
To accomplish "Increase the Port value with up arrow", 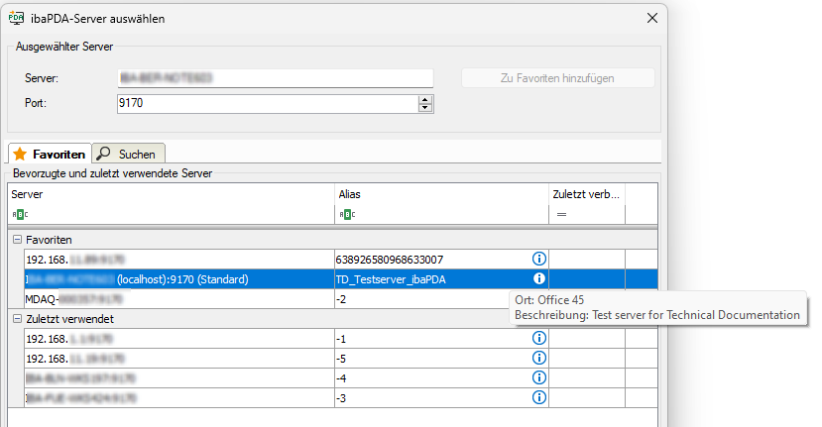I will coord(425,98).
